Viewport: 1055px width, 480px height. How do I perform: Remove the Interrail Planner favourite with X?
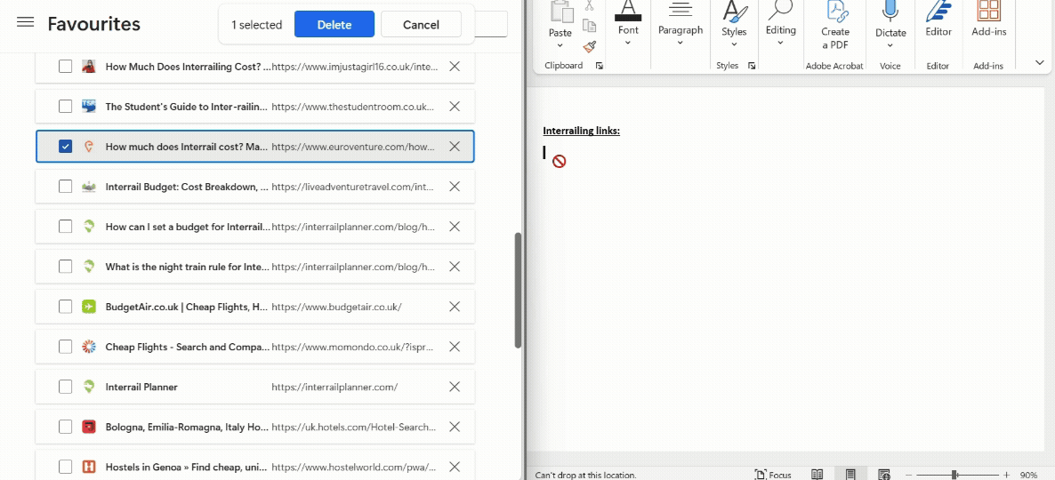[455, 387]
